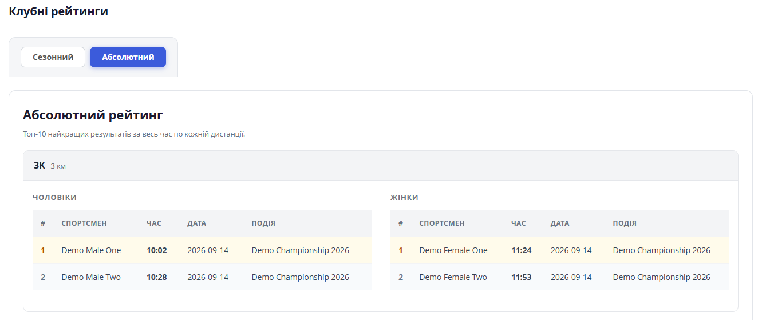The height and width of the screenshot is (320, 766).
Task: Click the Чоловіки section label
Action: point(54,197)
